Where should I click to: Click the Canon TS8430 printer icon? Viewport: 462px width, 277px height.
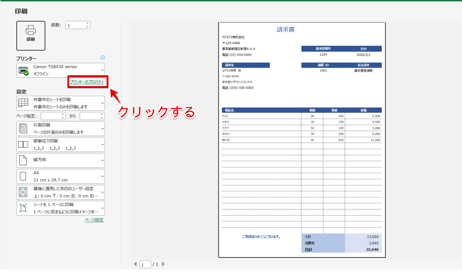point(23,71)
